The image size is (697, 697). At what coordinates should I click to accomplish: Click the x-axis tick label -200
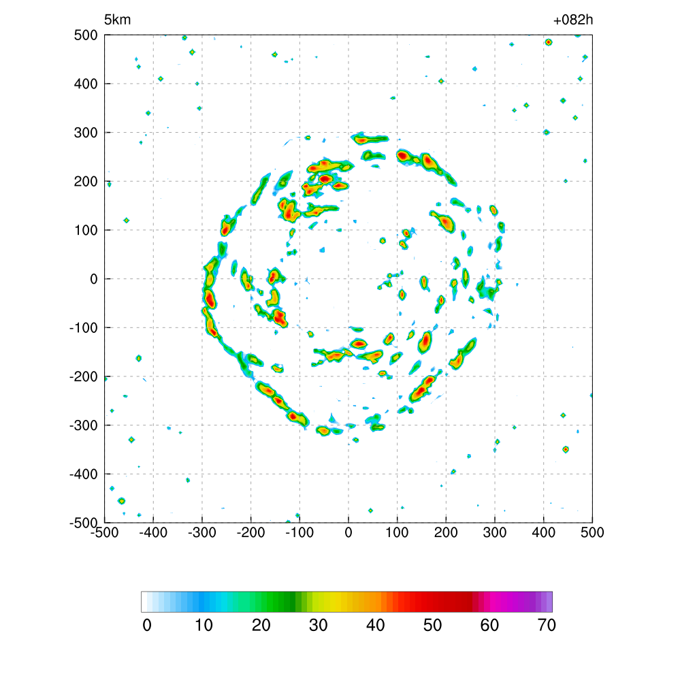point(250,532)
